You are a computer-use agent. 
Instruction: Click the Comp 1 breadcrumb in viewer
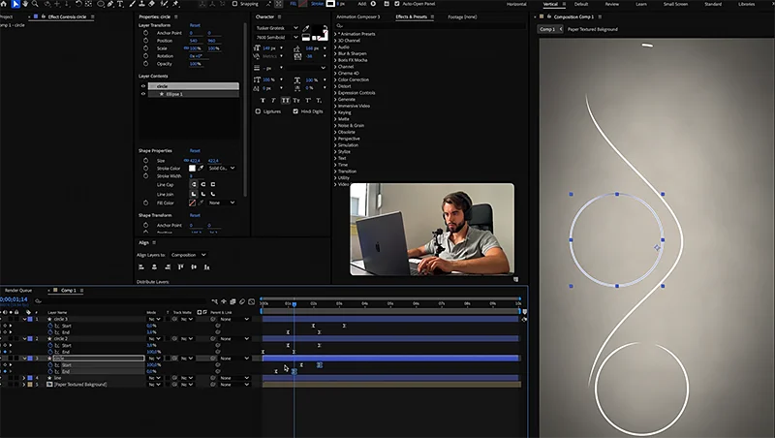[547, 29]
